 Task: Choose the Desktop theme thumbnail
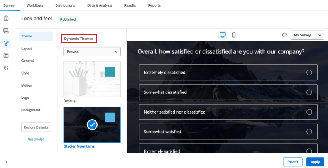[x=92, y=79]
